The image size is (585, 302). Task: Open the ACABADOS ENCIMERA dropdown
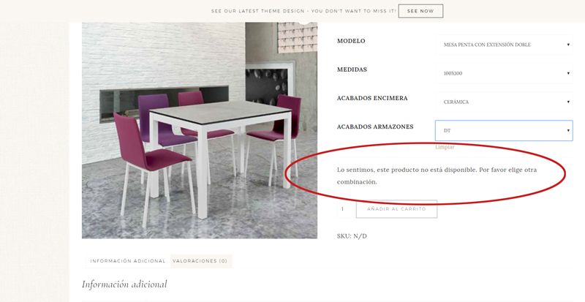point(504,102)
